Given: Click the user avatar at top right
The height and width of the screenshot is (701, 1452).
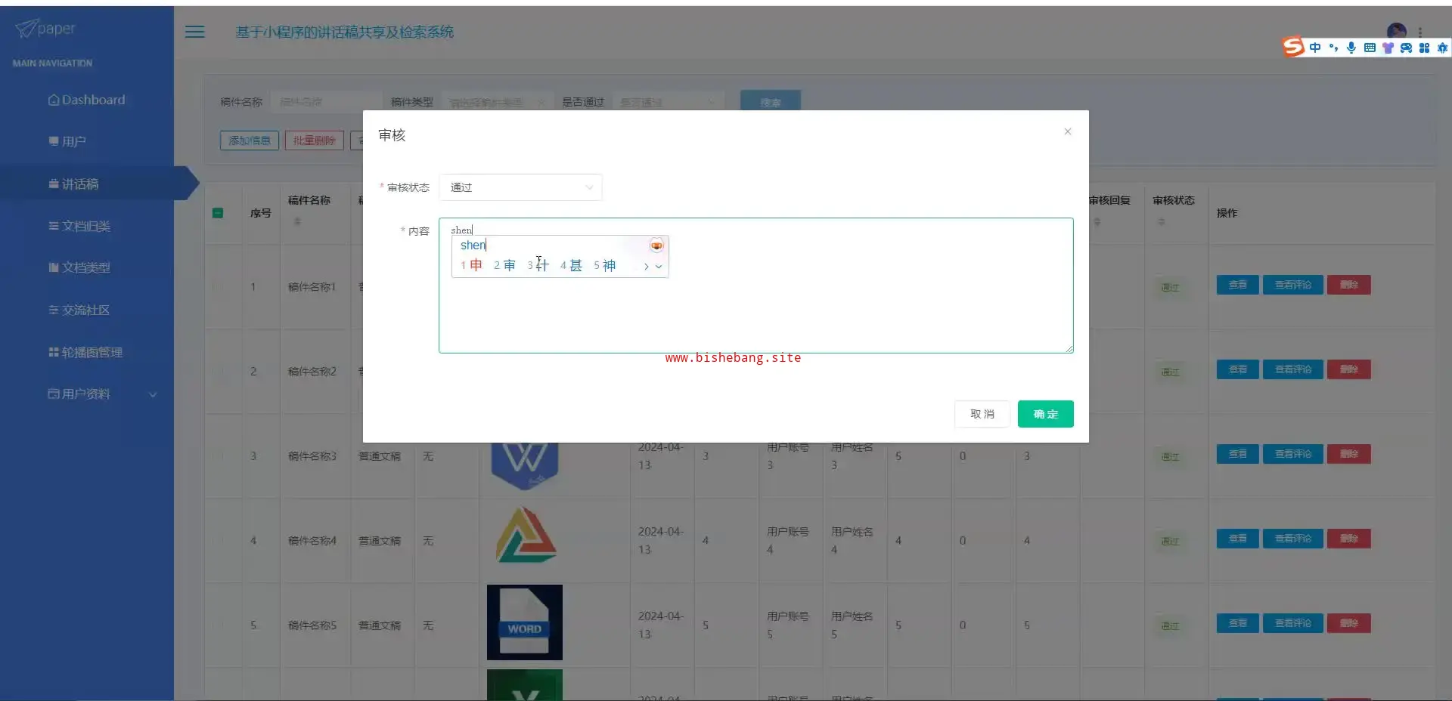Looking at the screenshot, I should 1397,30.
